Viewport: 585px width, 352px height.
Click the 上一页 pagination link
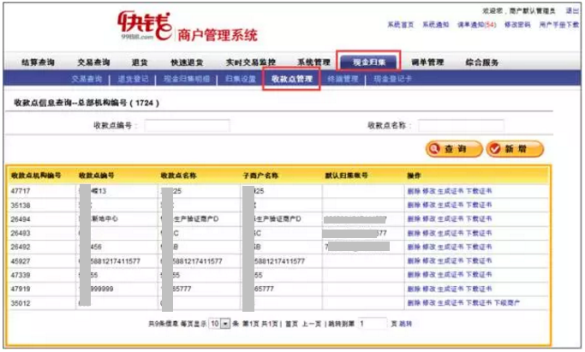[312, 324]
